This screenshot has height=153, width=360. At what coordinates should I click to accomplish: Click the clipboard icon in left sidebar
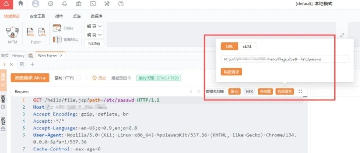[x=3, y=107]
